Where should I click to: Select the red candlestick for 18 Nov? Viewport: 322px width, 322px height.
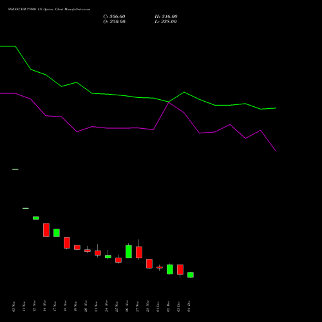[67, 243]
